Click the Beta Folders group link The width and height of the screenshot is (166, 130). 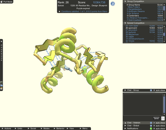click(x=134, y=7)
